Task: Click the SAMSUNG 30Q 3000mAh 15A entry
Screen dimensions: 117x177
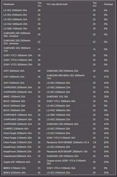Action: (x=17, y=50)
